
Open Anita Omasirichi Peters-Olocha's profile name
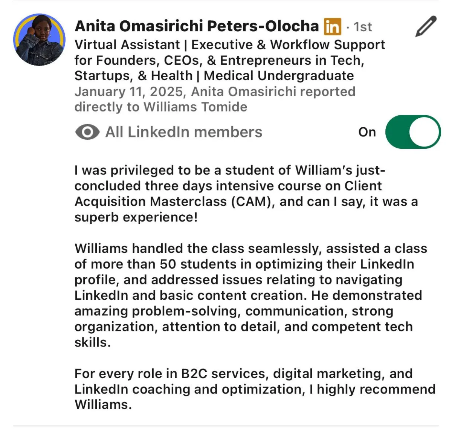197,26
